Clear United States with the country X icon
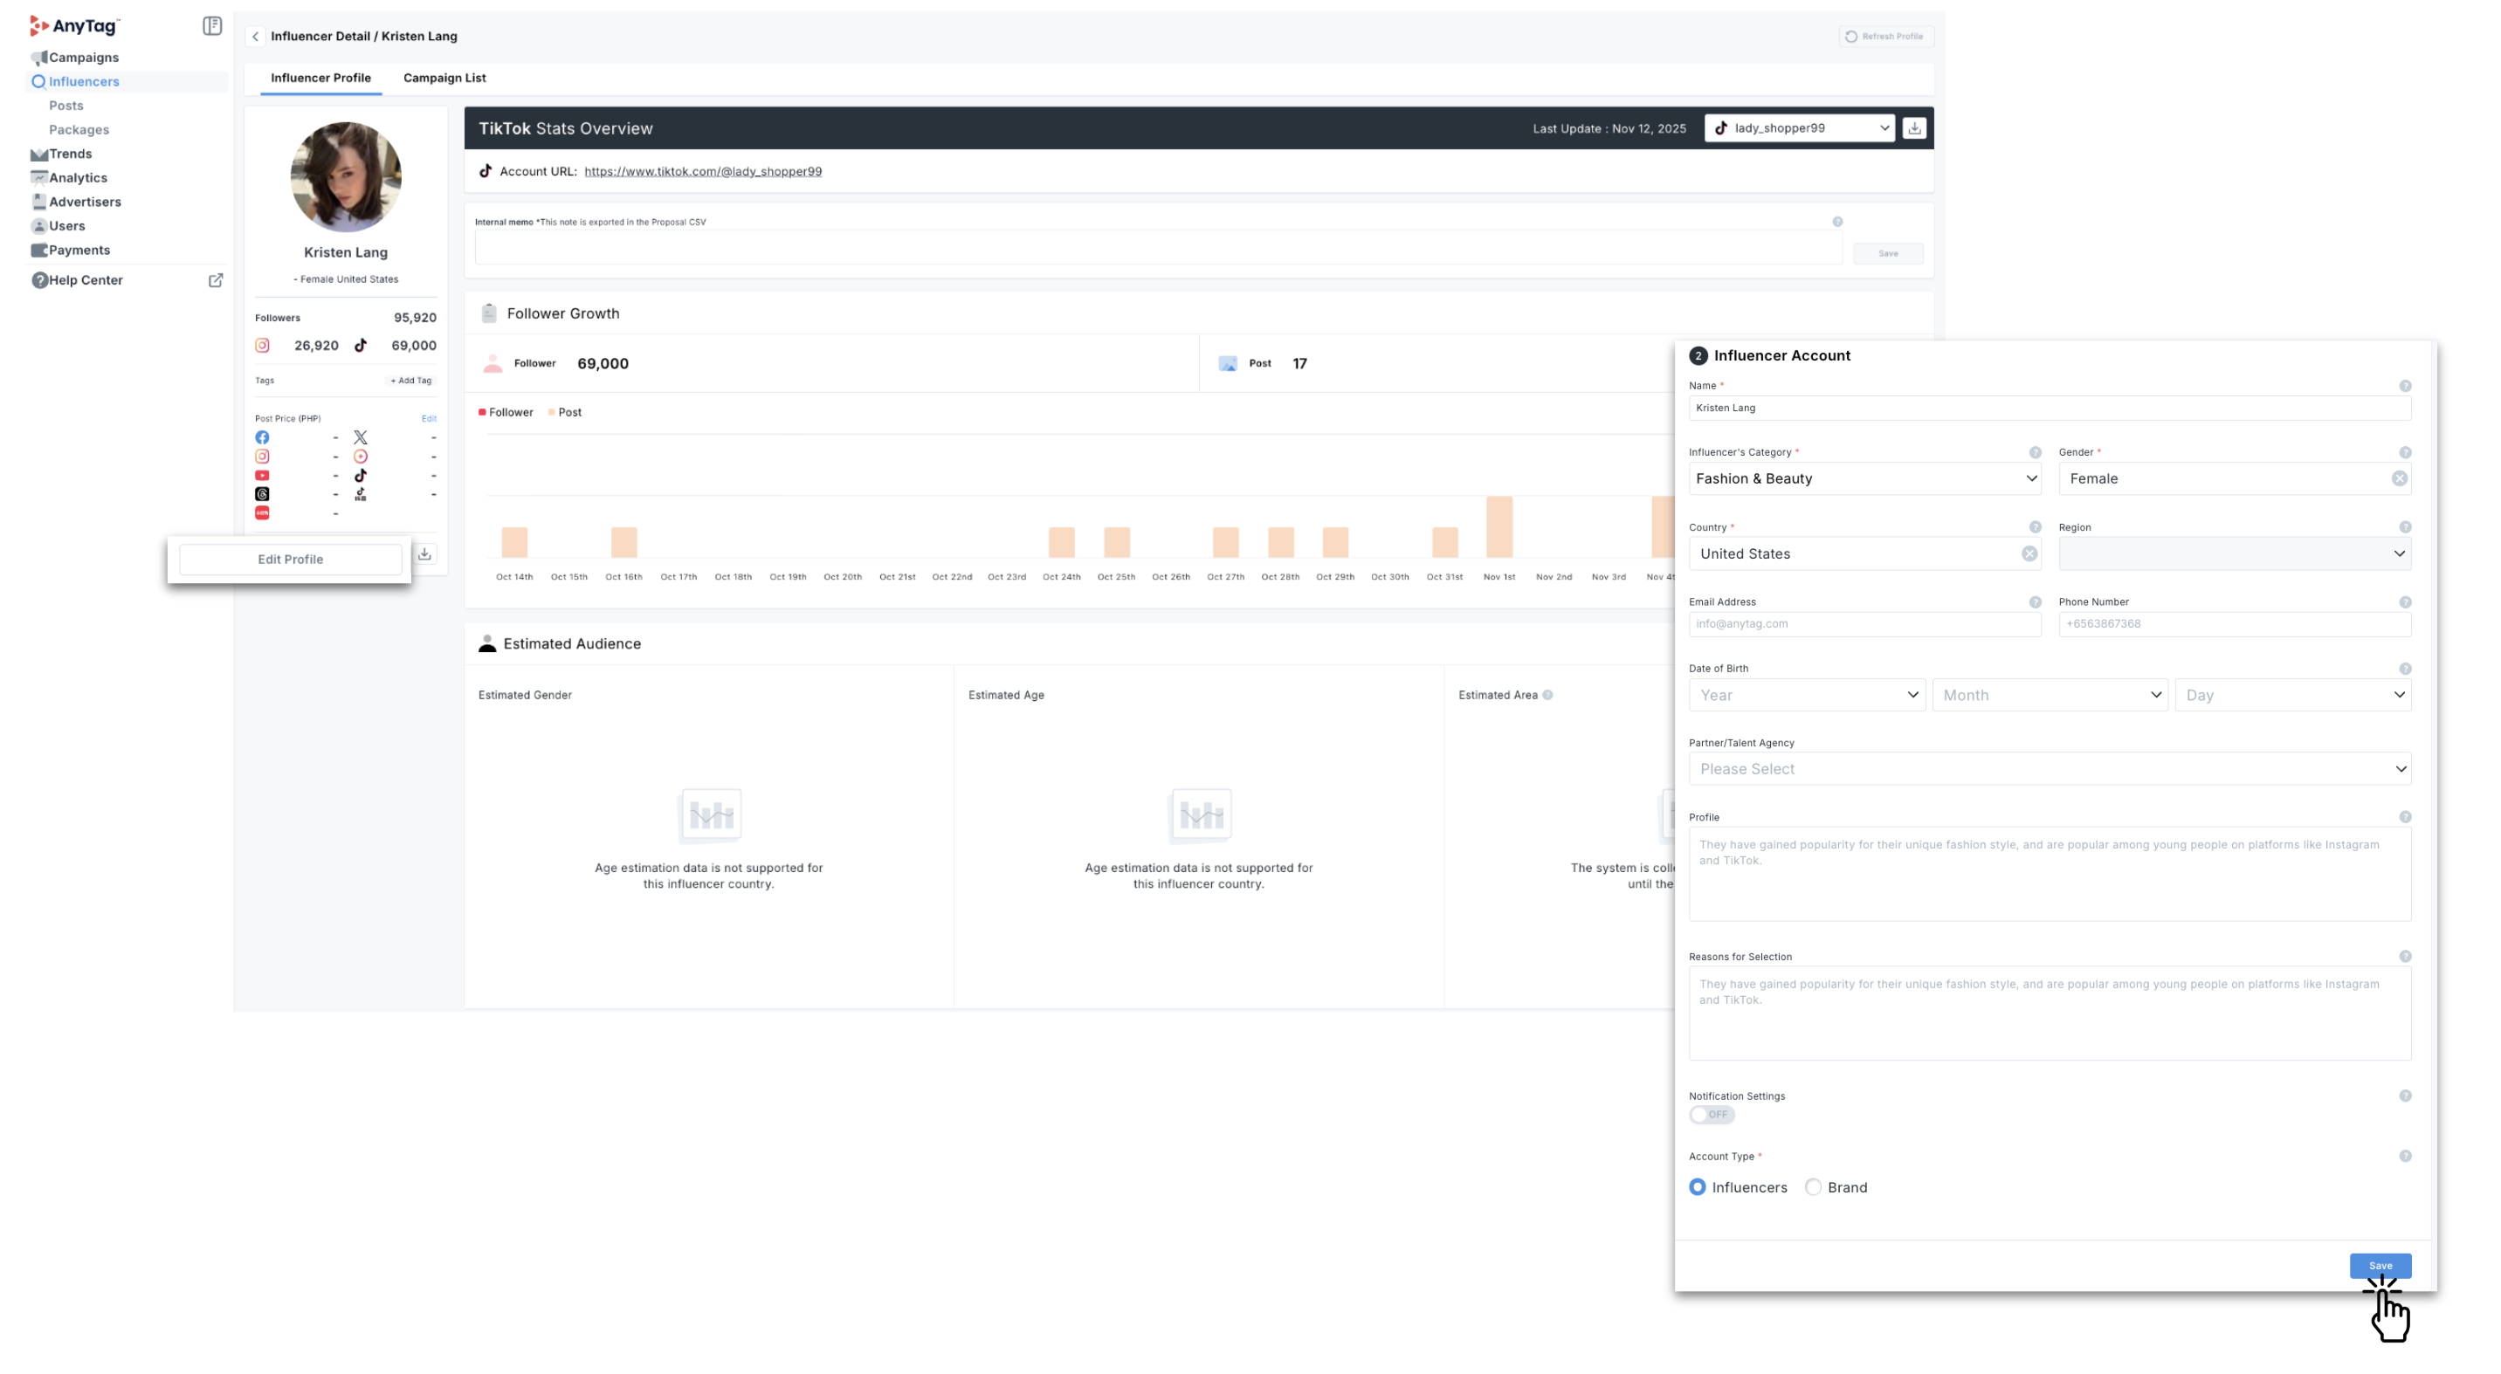The width and height of the screenshot is (2501, 1374). tap(2029, 554)
